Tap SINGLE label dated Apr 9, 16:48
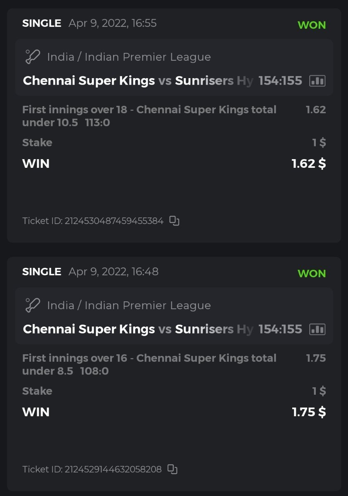 tap(42, 272)
